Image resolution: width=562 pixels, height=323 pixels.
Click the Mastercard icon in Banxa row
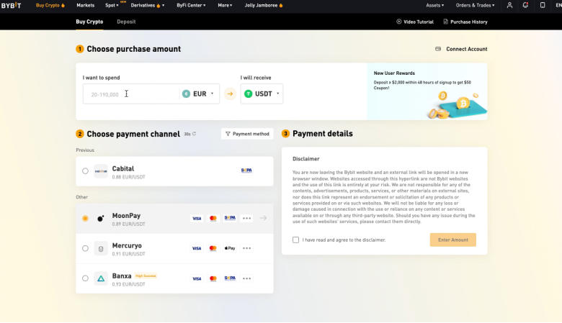tap(213, 278)
